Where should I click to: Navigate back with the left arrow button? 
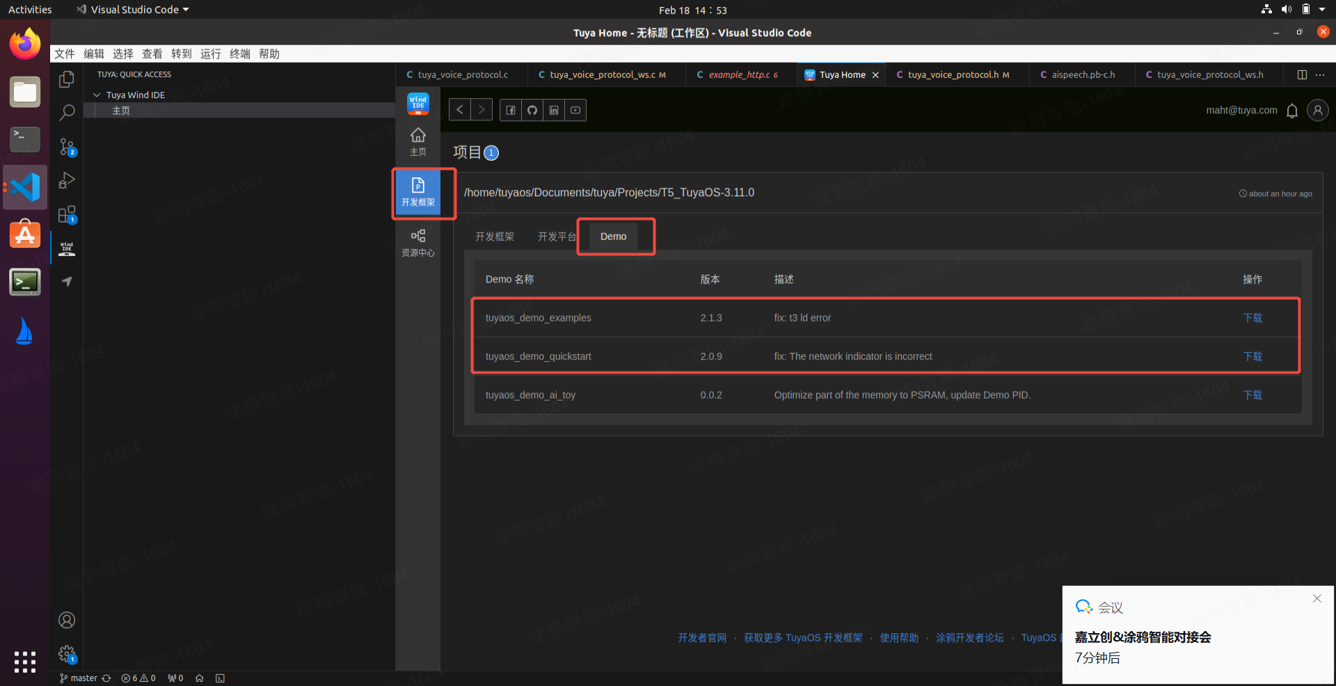pos(460,110)
